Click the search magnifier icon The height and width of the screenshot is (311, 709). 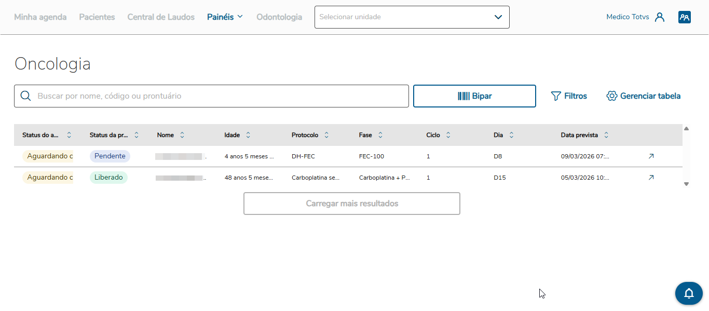[x=25, y=96]
